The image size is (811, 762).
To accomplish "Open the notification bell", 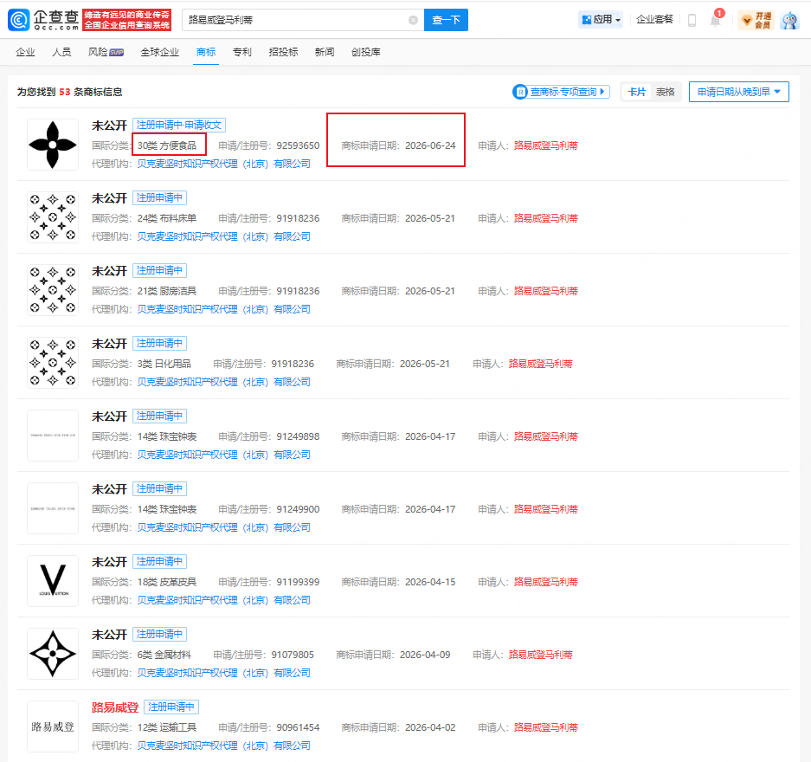I will tap(715, 20).
